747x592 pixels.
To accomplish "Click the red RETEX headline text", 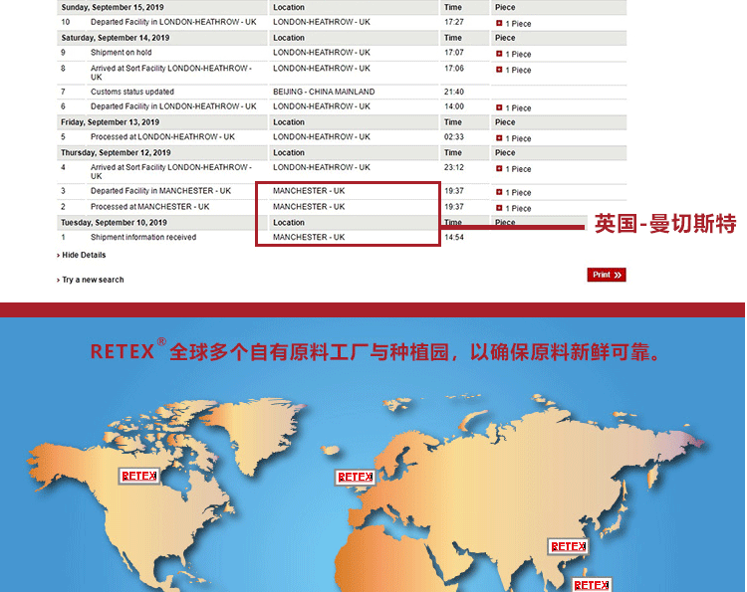I will point(375,352).
